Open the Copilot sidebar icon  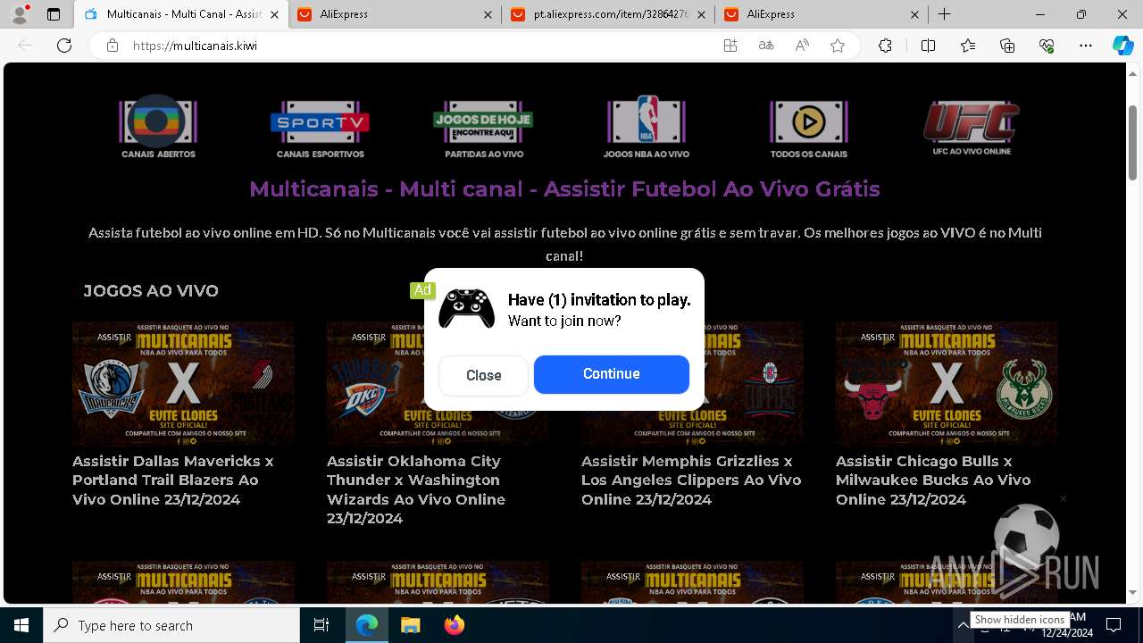click(x=1122, y=46)
